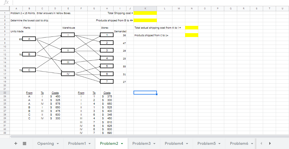This screenshot has width=289, height=149.
Task: Open the Problem4 tab dropdown arrow
Action: pos(187,144)
